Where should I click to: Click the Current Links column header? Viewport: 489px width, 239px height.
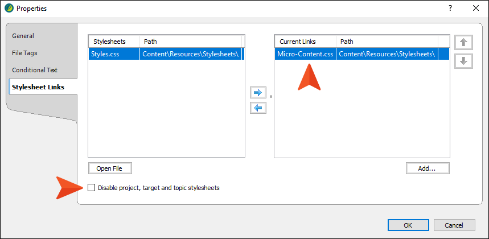tap(305, 42)
